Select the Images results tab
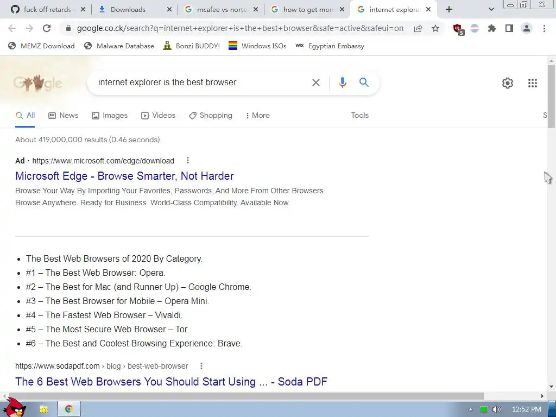This screenshot has height=417, width=556. [110, 116]
